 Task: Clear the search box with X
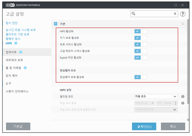point(175,14)
